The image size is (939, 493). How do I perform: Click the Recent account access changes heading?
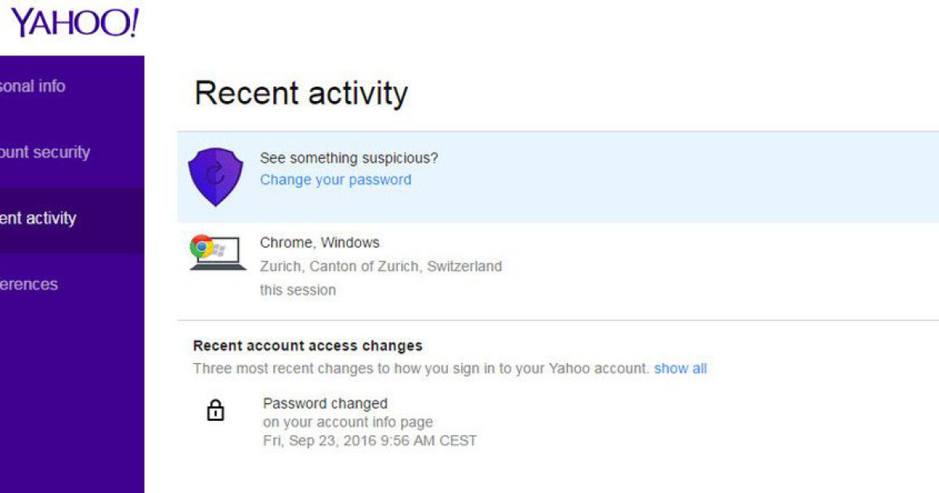[x=308, y=346]
